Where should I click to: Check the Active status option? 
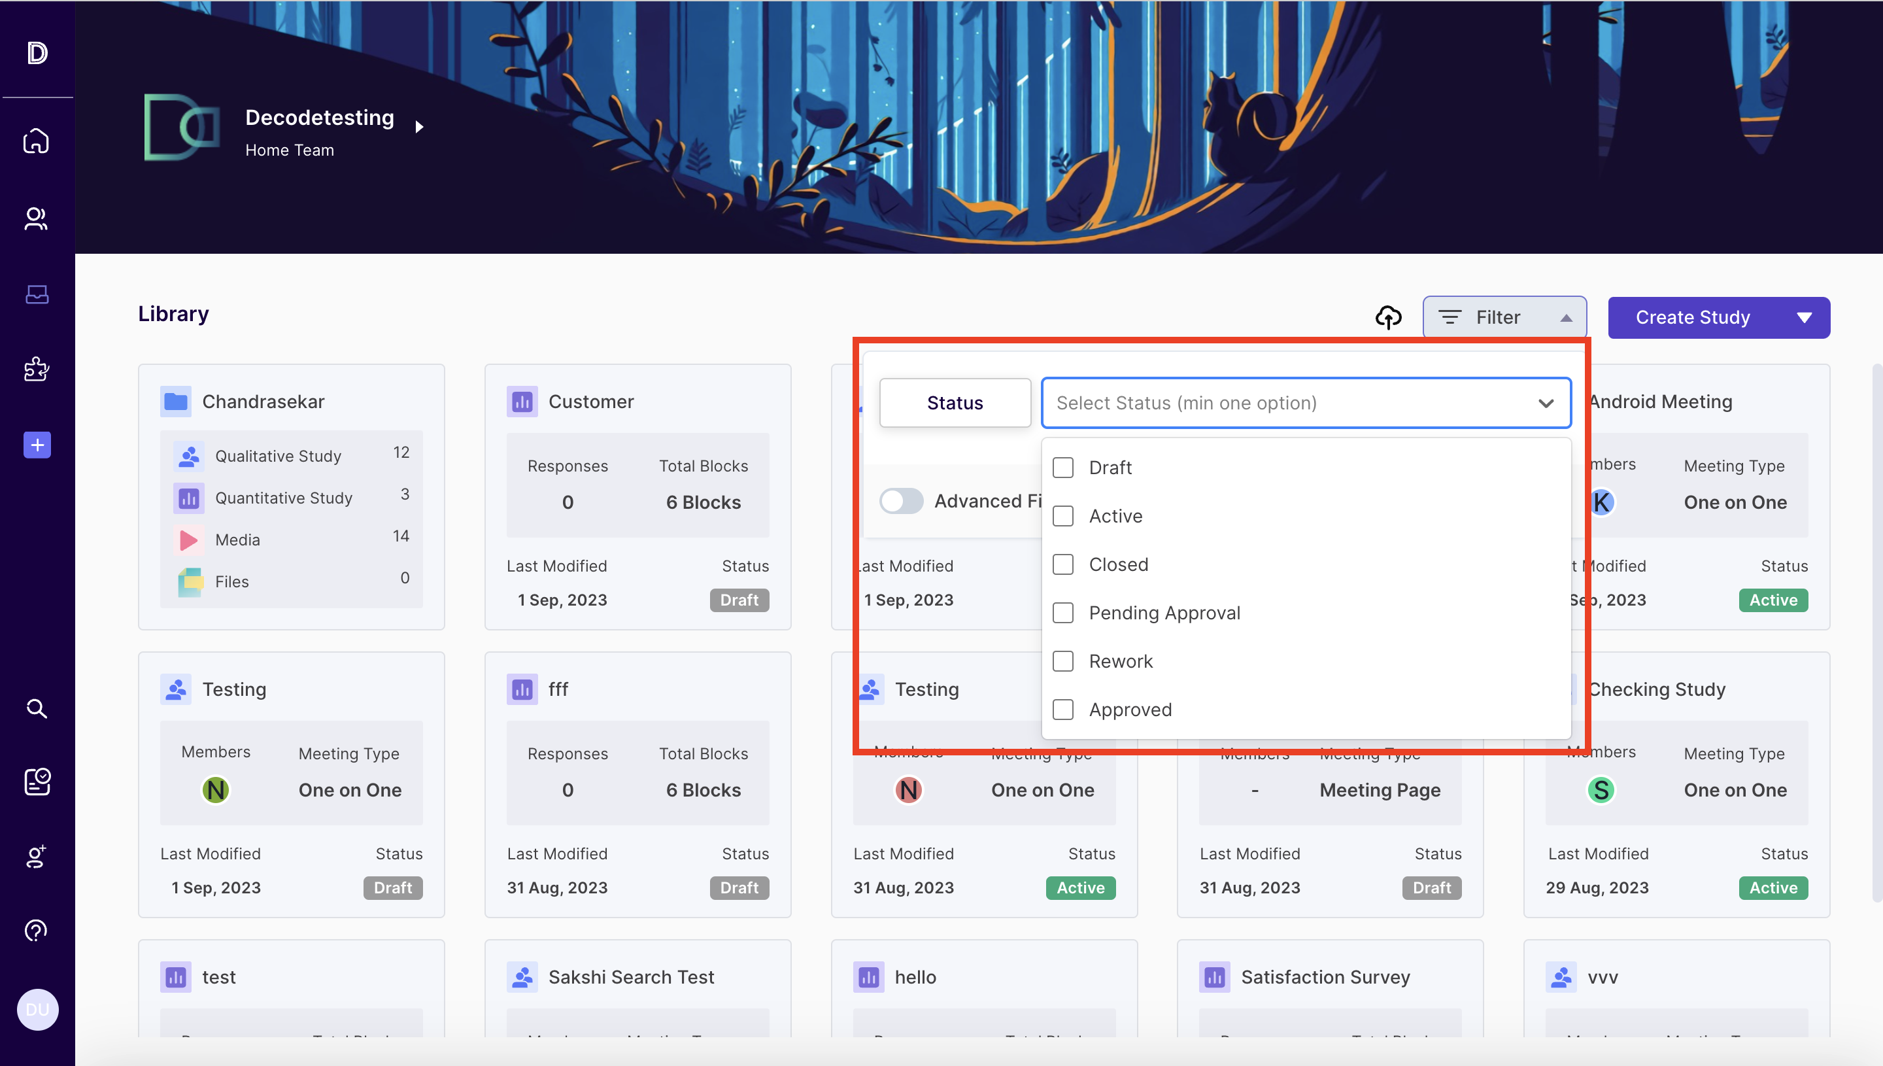(x=1062, y=515)
